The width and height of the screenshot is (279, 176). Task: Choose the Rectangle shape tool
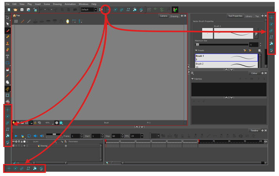point(7,63)
